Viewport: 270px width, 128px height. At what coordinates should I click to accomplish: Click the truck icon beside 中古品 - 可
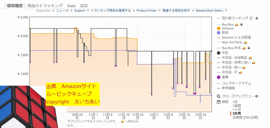pyautogui.click(x=241, y=72)
